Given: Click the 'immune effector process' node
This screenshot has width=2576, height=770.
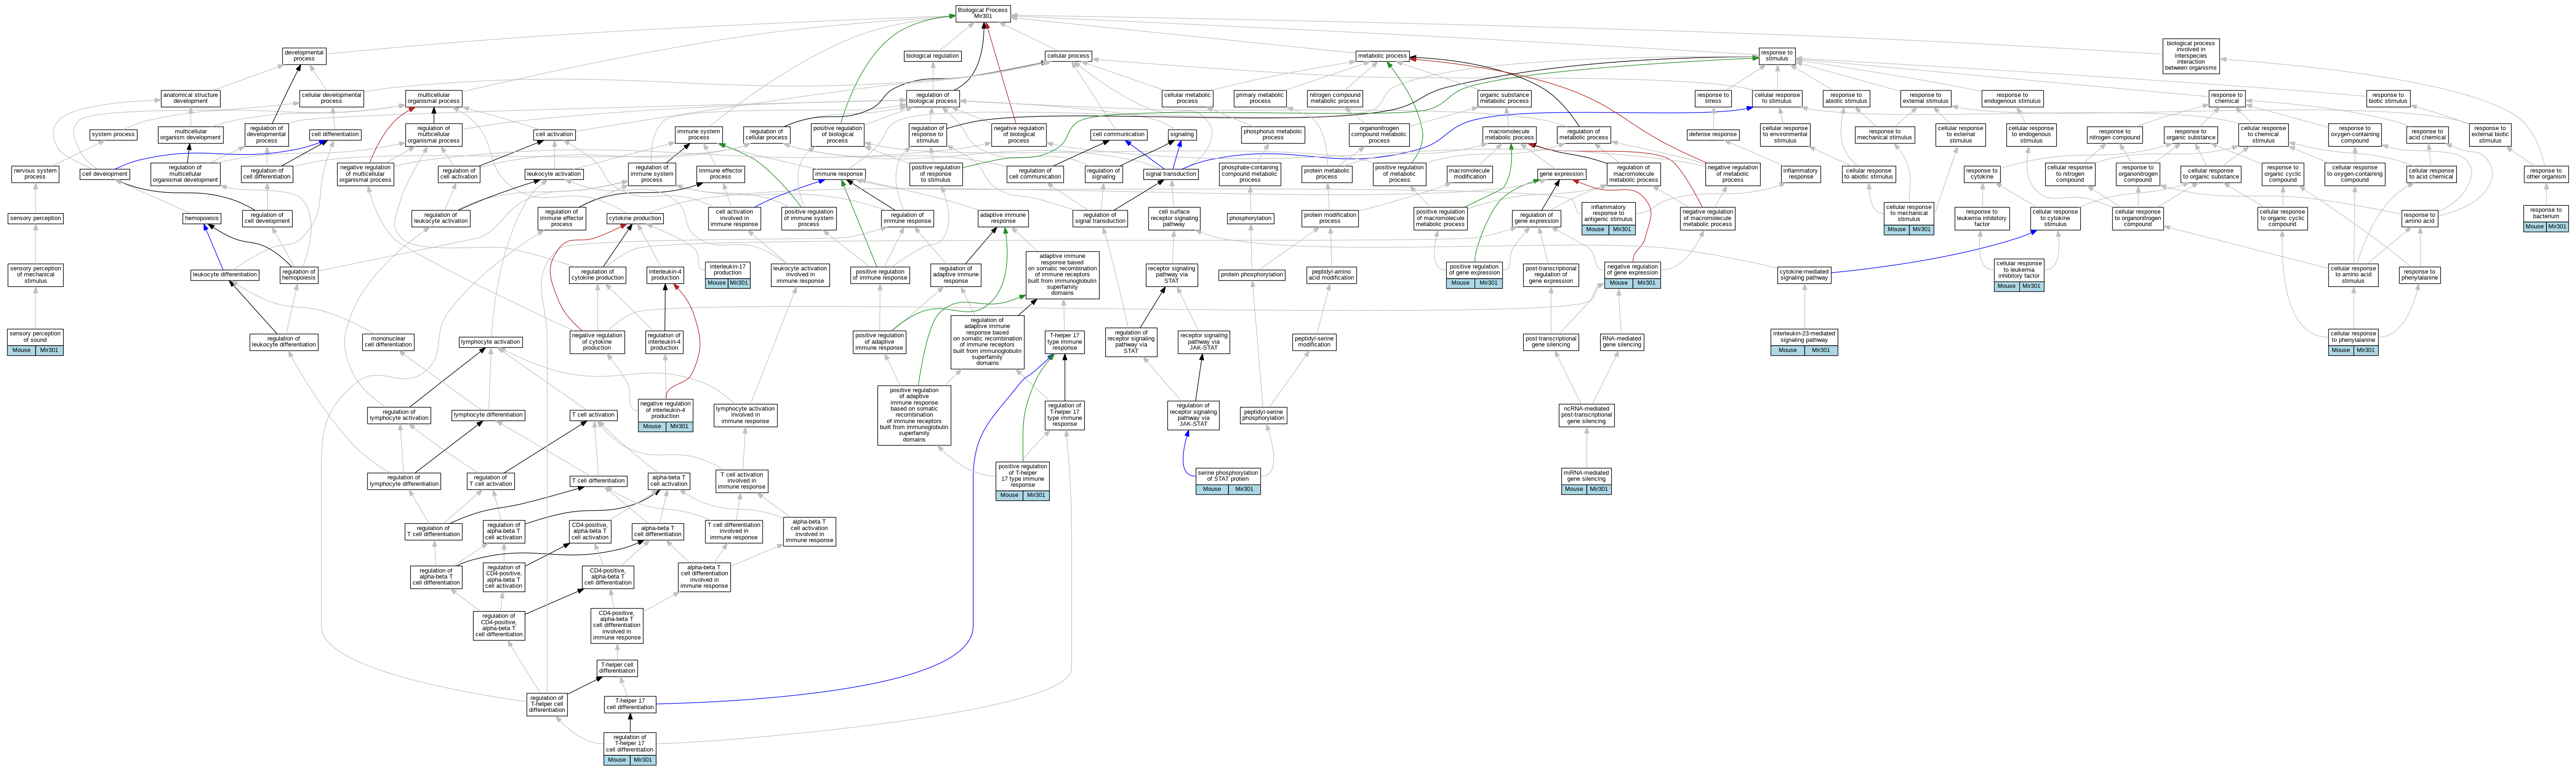Looking at the screenshot, I should click(x=720, y=174).
